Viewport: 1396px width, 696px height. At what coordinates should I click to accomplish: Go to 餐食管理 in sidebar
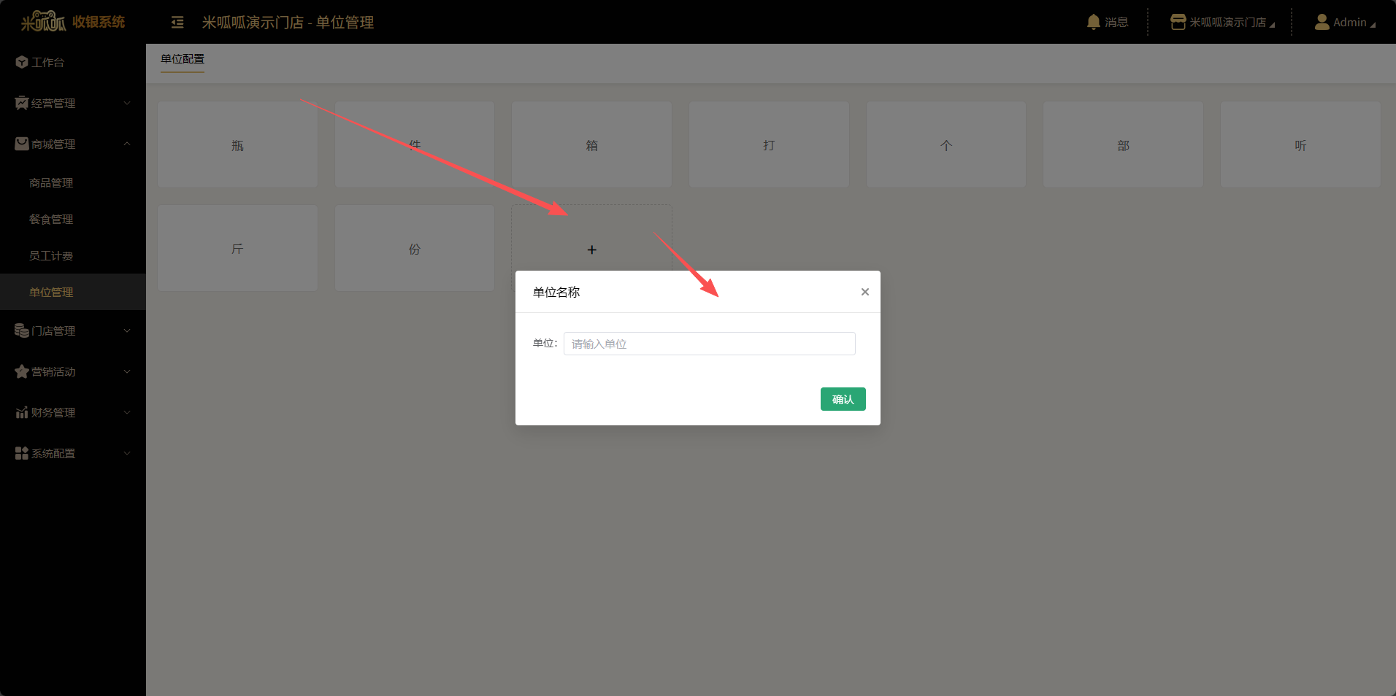coord(51,220)
